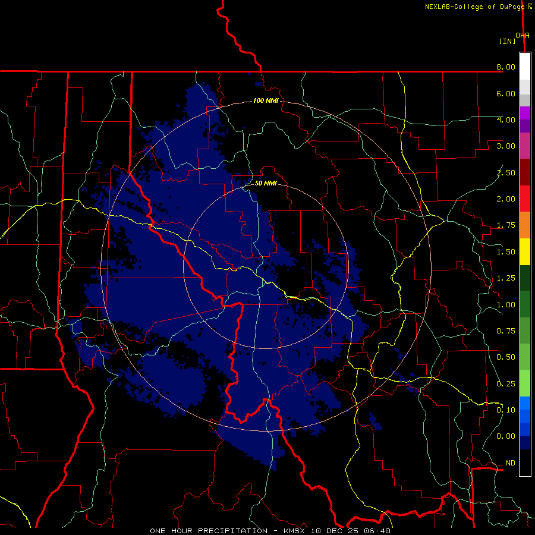Select the light blue swatch above 0.10

tap(525, 403)
